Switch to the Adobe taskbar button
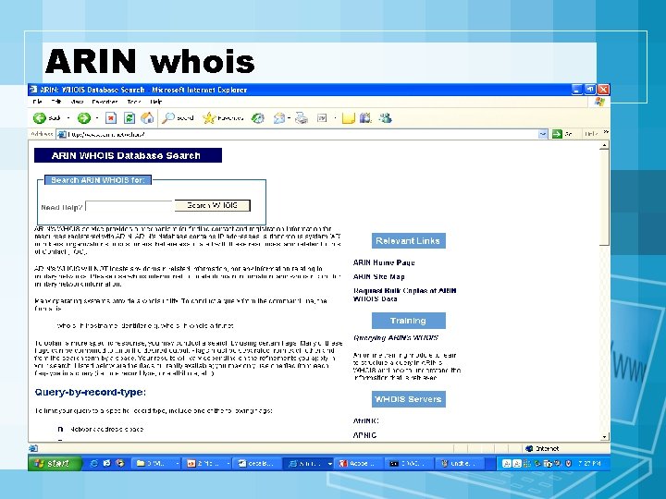Image resolution: width=666 pixels, height=499 pixels. tap(359, 463)
